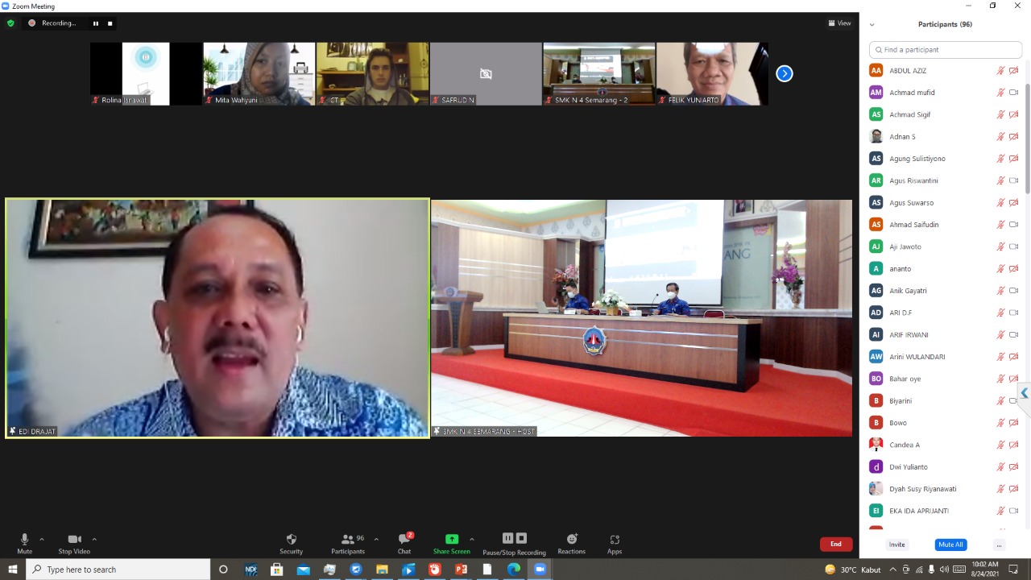1031x580 pixels.
Task: Open the Apps icon
Action: (615, 539)
